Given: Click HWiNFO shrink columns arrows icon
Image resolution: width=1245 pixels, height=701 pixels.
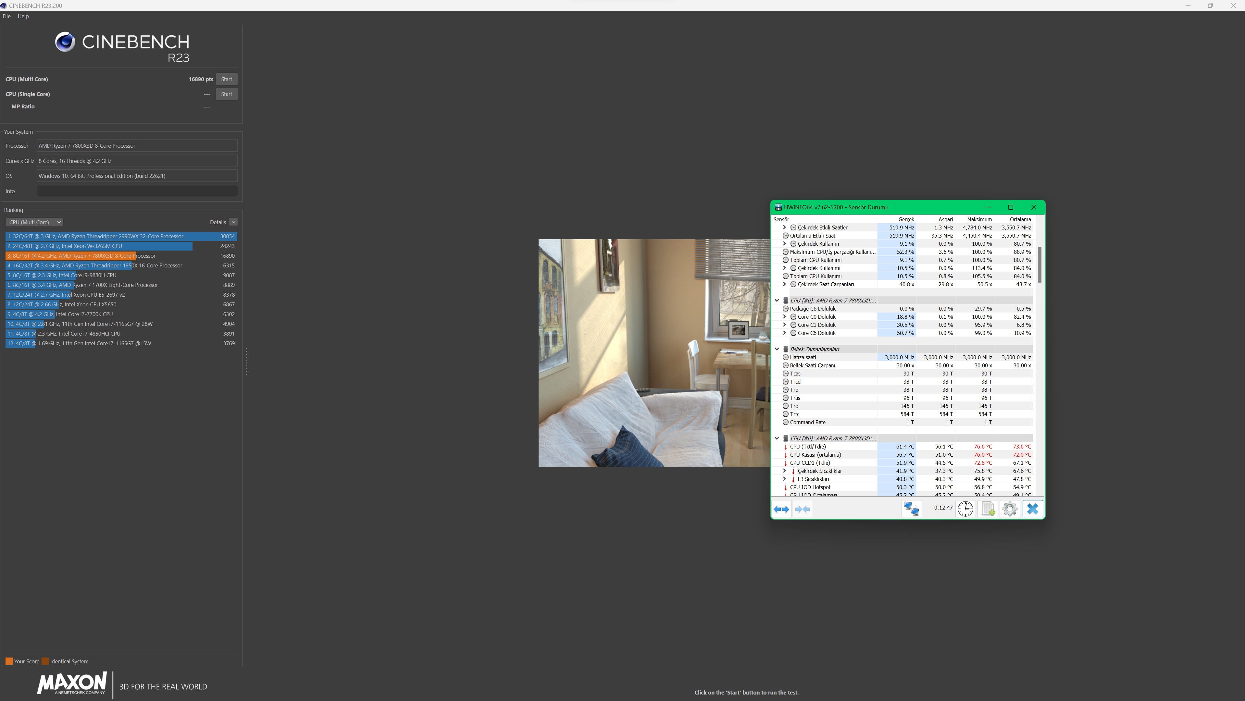Looking at the screenshot, I should tap(802, 509).
